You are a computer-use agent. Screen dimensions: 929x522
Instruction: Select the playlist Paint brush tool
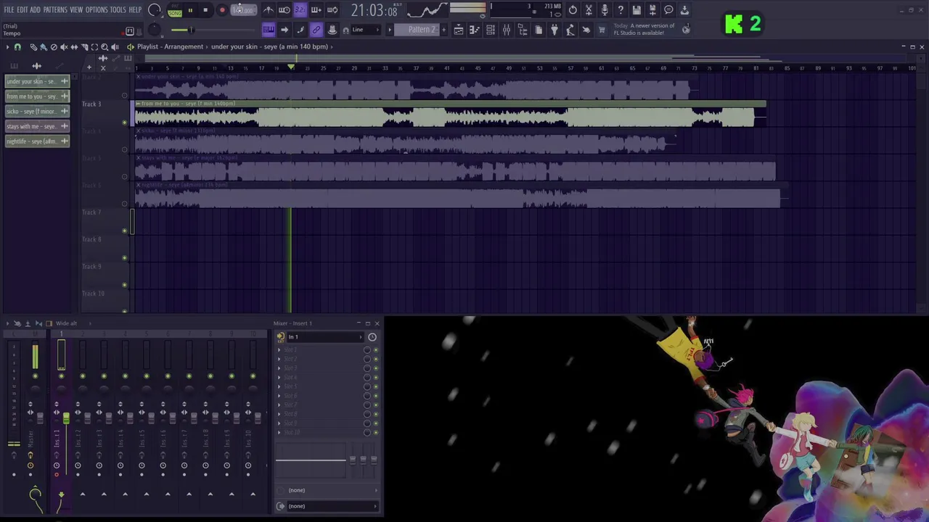44,46
